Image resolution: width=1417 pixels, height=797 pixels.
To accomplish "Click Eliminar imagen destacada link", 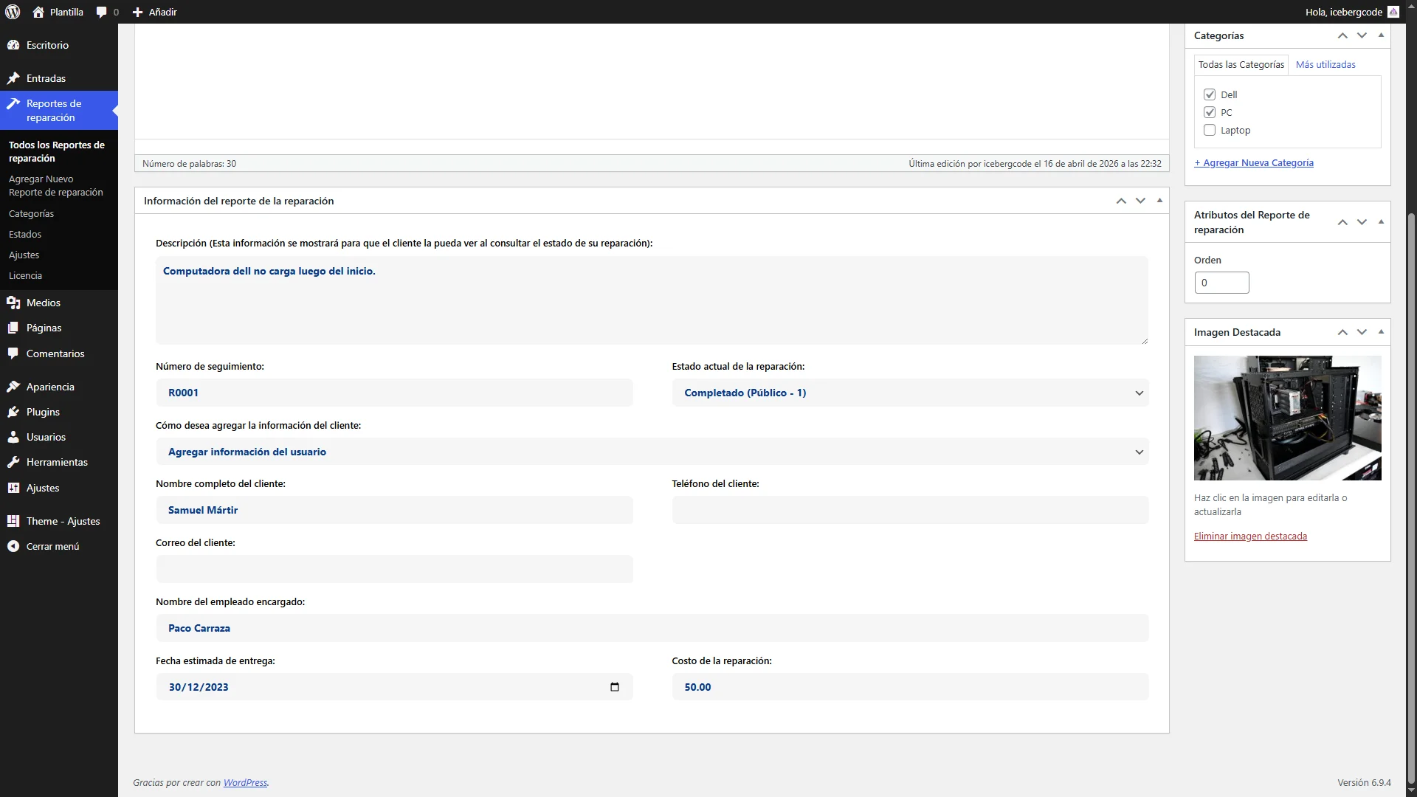I will pos(1250,536).
